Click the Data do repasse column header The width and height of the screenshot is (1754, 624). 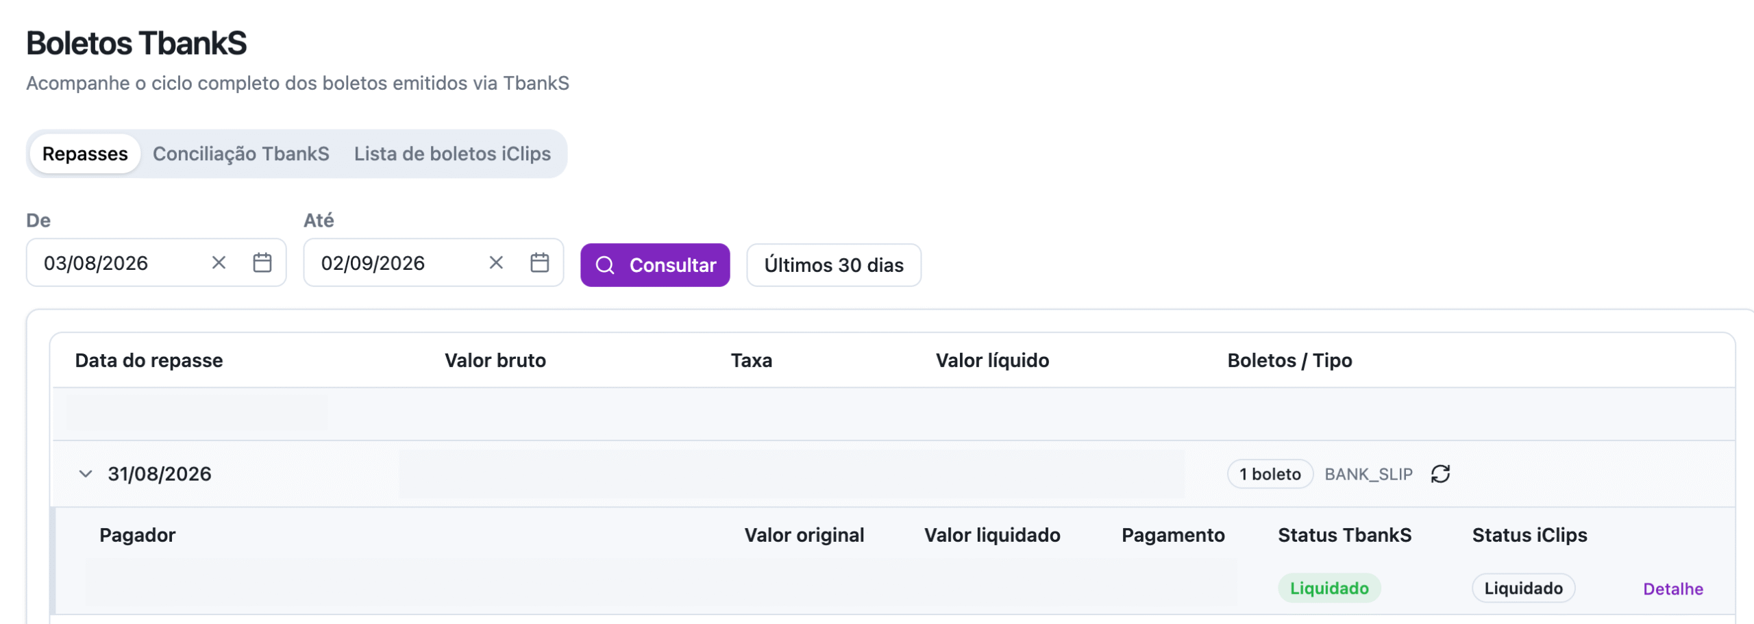(x=149, y=361)
